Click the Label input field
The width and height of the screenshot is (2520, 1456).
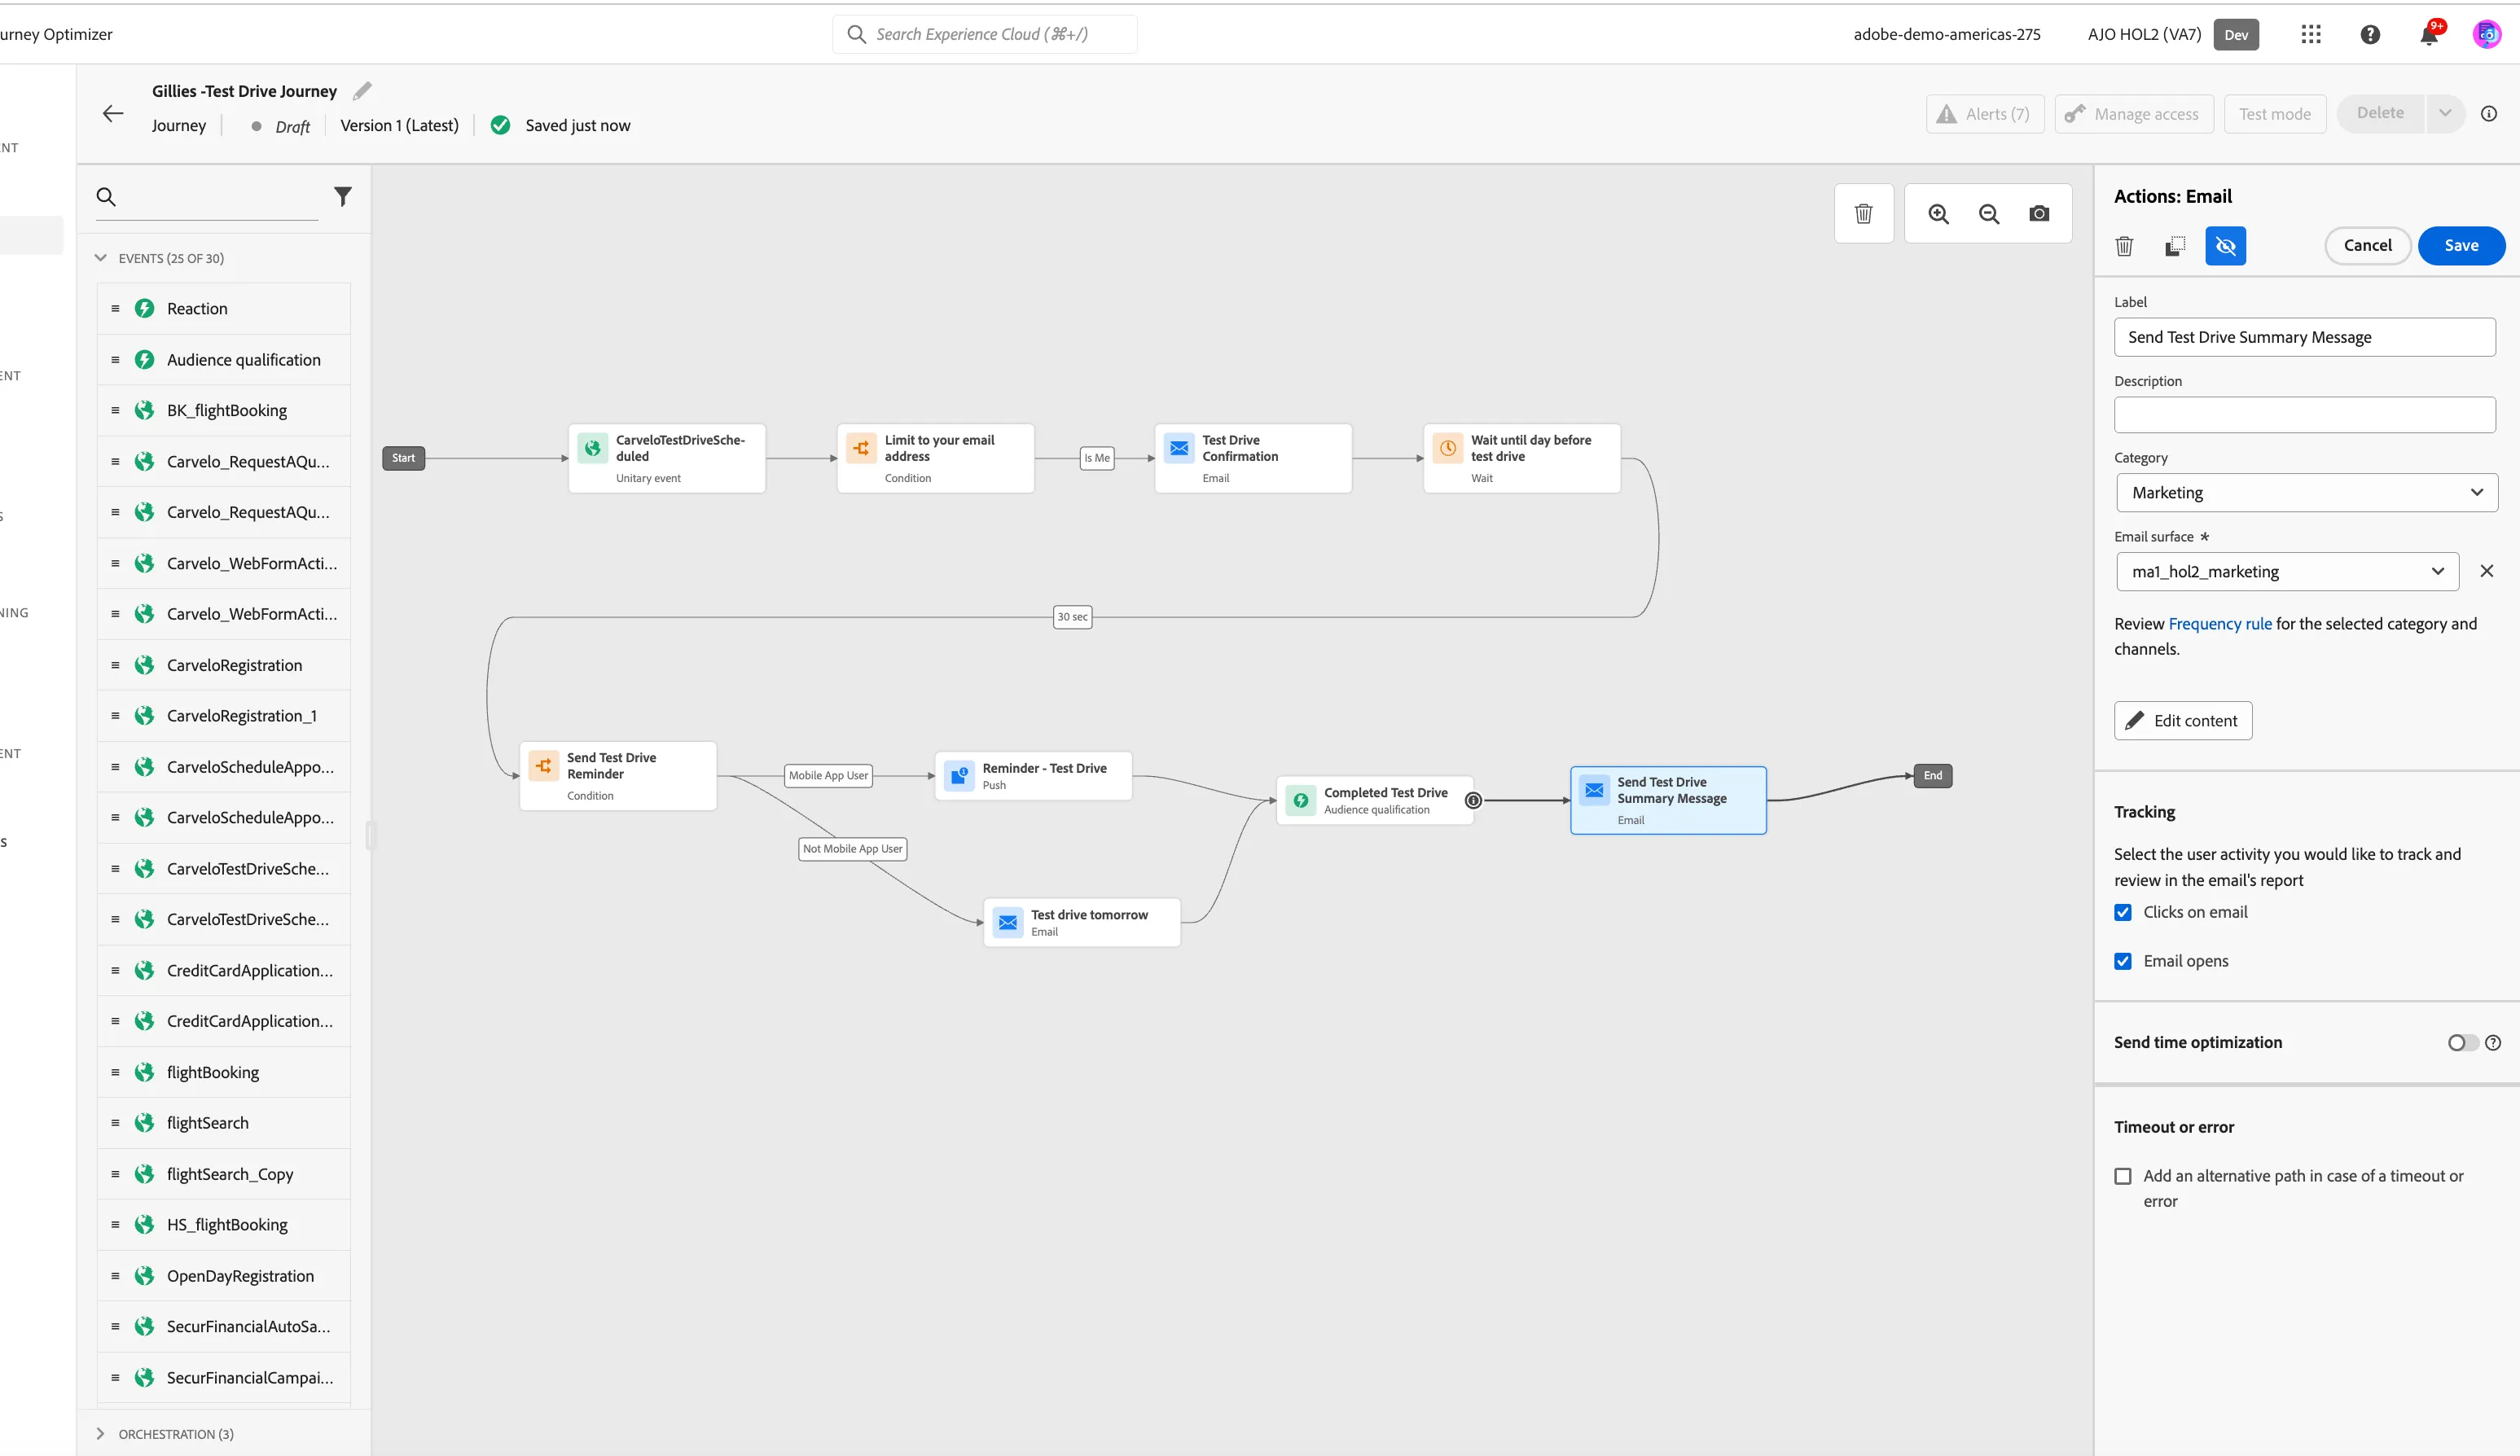2303,337
